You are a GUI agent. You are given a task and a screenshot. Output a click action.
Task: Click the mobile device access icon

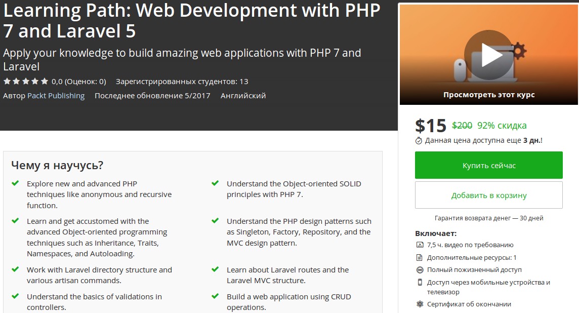click(x=420, y=283)
